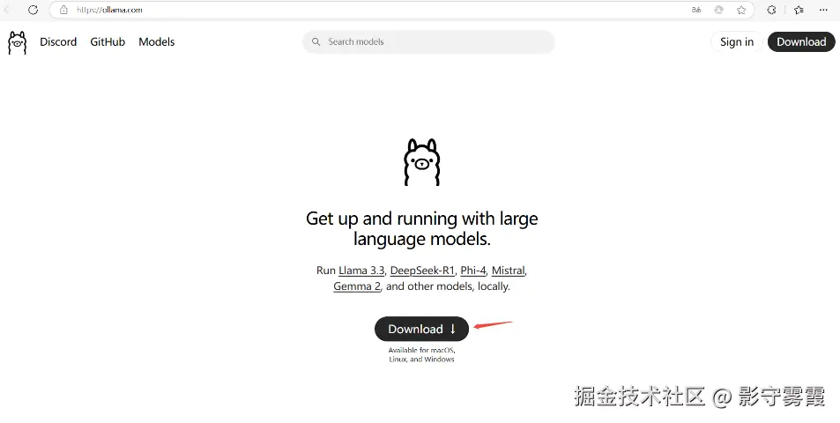Open the Llama 3.3 model link
The image size is (840, 423).
pyautogui.click(x=361, y=271)
